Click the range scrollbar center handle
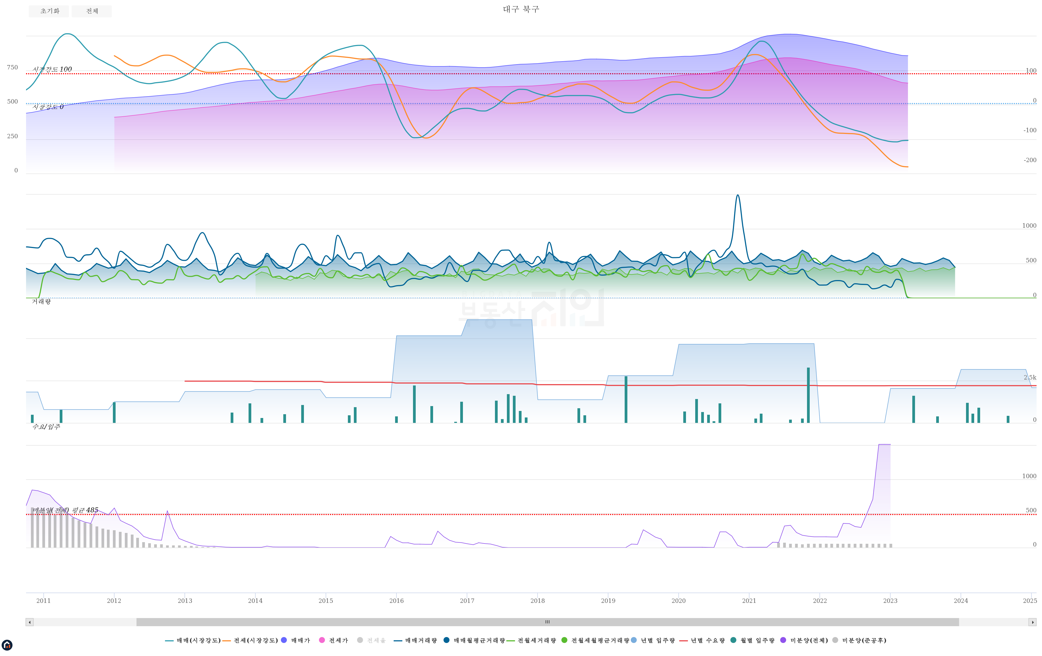The width and height of the screenshot is (1042, 656). [x=547, y=622]
